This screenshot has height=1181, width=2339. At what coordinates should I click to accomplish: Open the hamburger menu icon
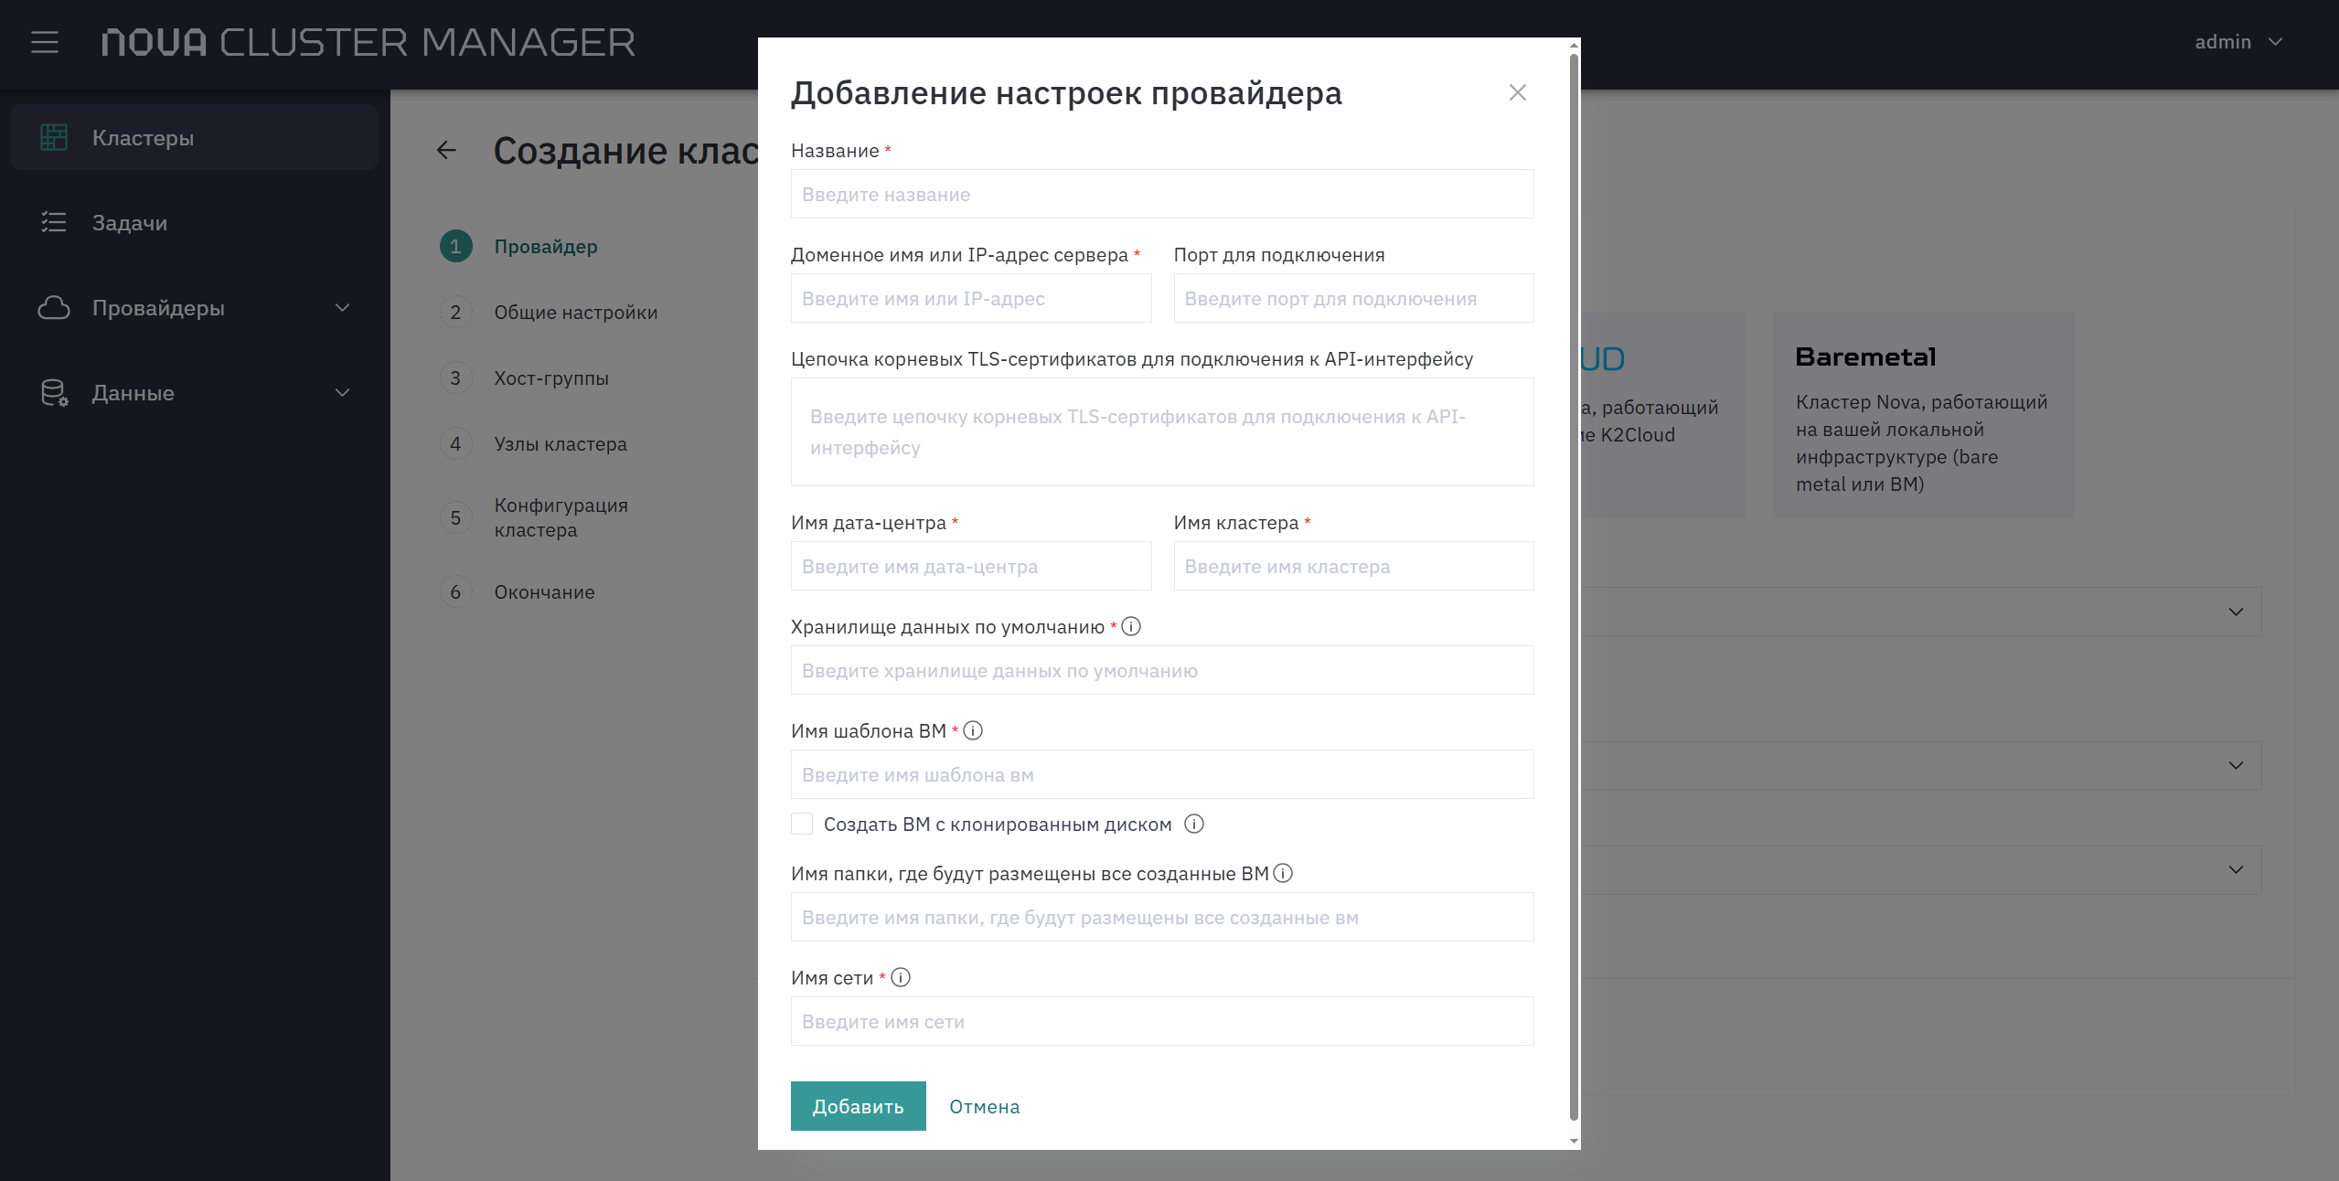44,42
